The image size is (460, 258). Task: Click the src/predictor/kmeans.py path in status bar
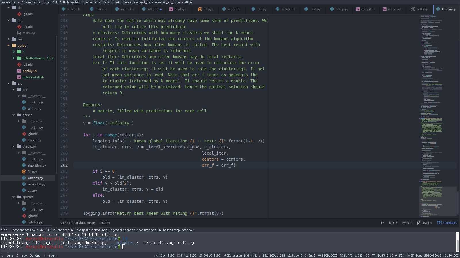pyautogui.click(x=78, y=223)
